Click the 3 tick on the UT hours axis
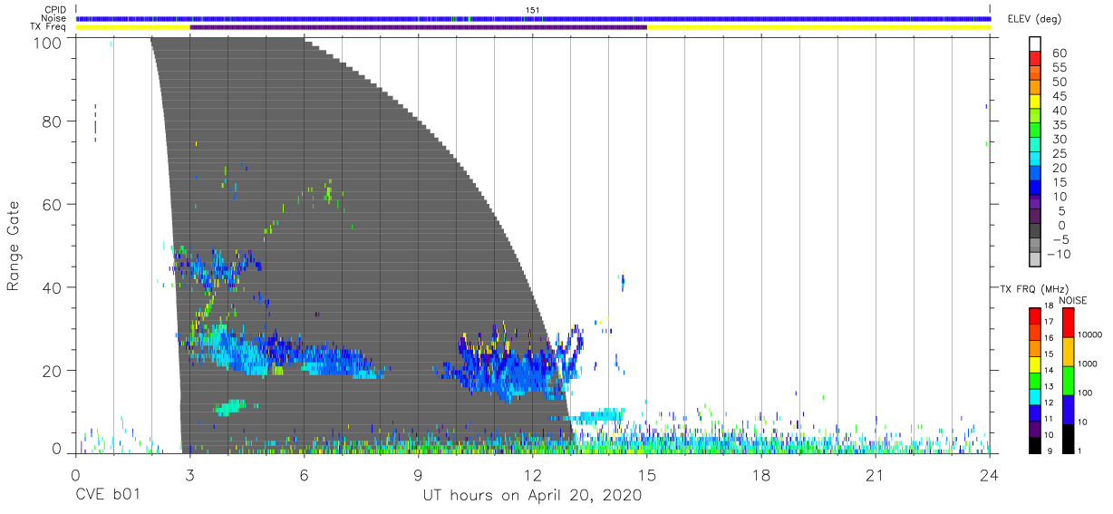 tap(190, 475)
